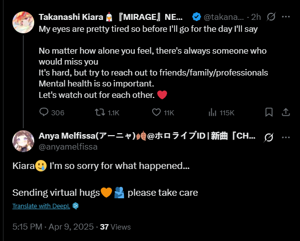This screenshot has height=241, width=300.
Task: Open Takanashi Kiara's profile picture
Action: coord(23,22)
